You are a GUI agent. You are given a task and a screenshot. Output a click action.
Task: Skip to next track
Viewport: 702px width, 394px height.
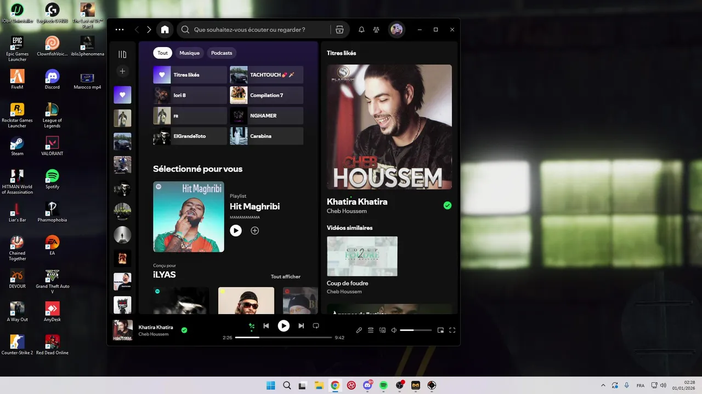301,326
